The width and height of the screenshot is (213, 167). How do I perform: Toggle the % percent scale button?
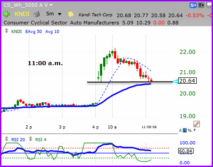point(189,130)
